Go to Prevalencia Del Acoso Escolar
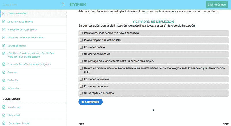 (22, 29)
